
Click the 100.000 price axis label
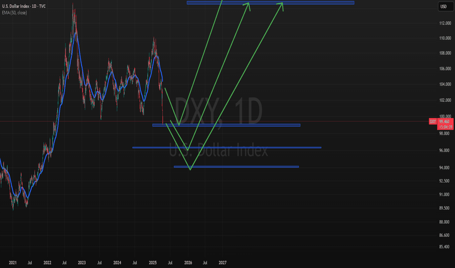[445, 116]
